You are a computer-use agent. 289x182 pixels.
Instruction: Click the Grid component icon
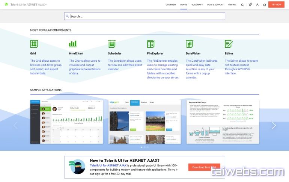pyautogui.click(x=34, y=44)
